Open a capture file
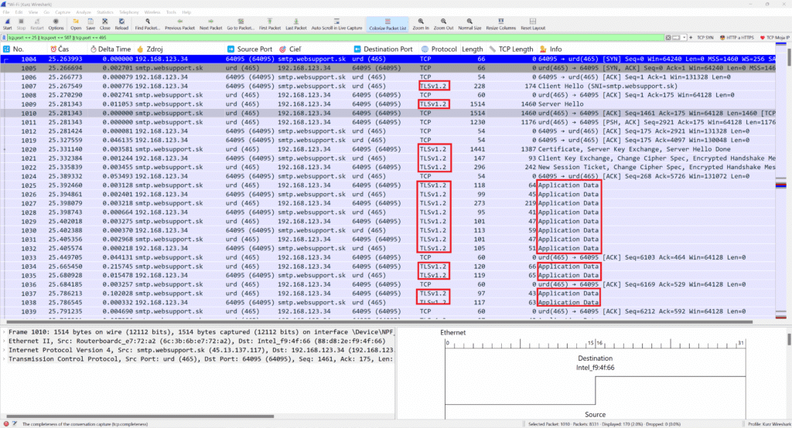This screenshot has width=792, height=428. click(76, 24)
